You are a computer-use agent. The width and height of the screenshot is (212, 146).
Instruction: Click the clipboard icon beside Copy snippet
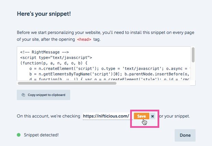pyautogui.click(x=23, y=95)
